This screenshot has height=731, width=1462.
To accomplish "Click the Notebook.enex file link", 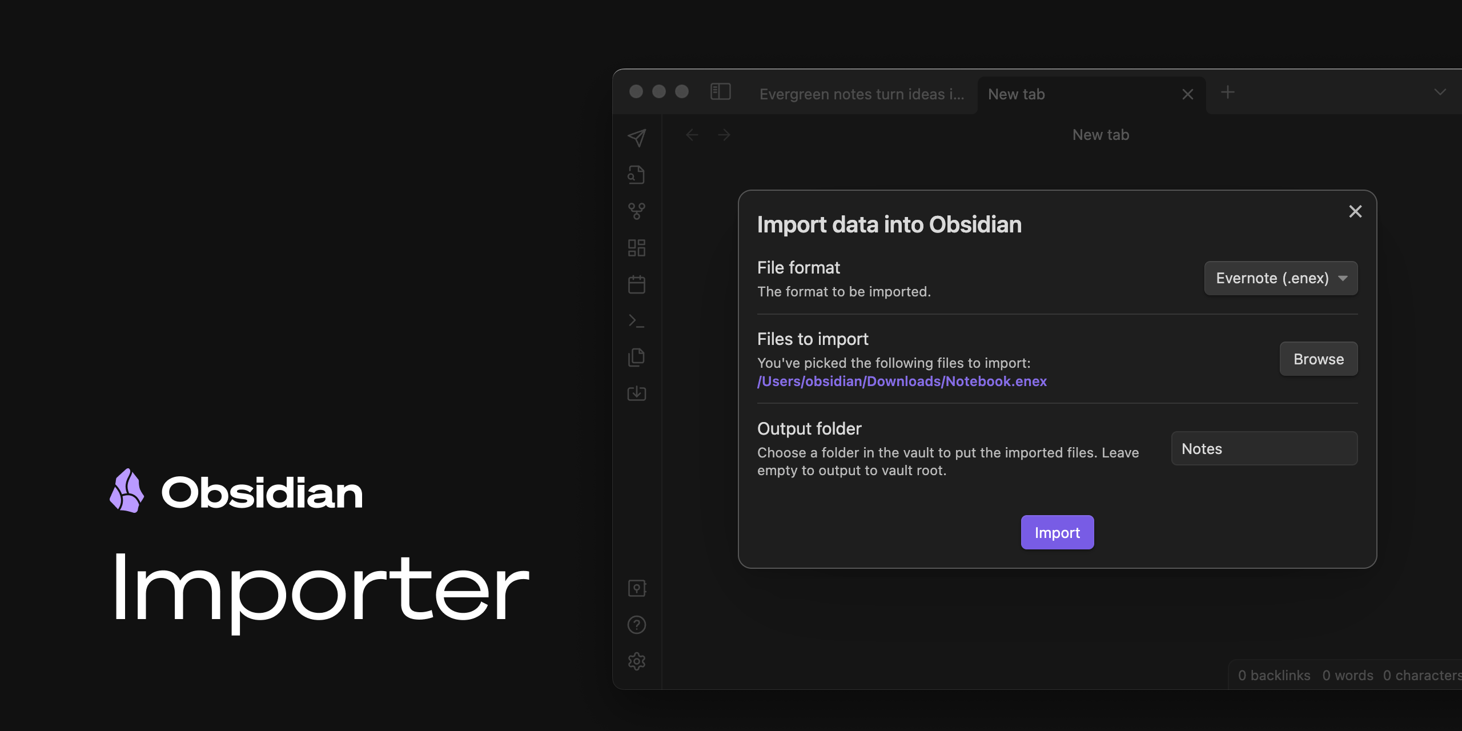I will point(902,379).
